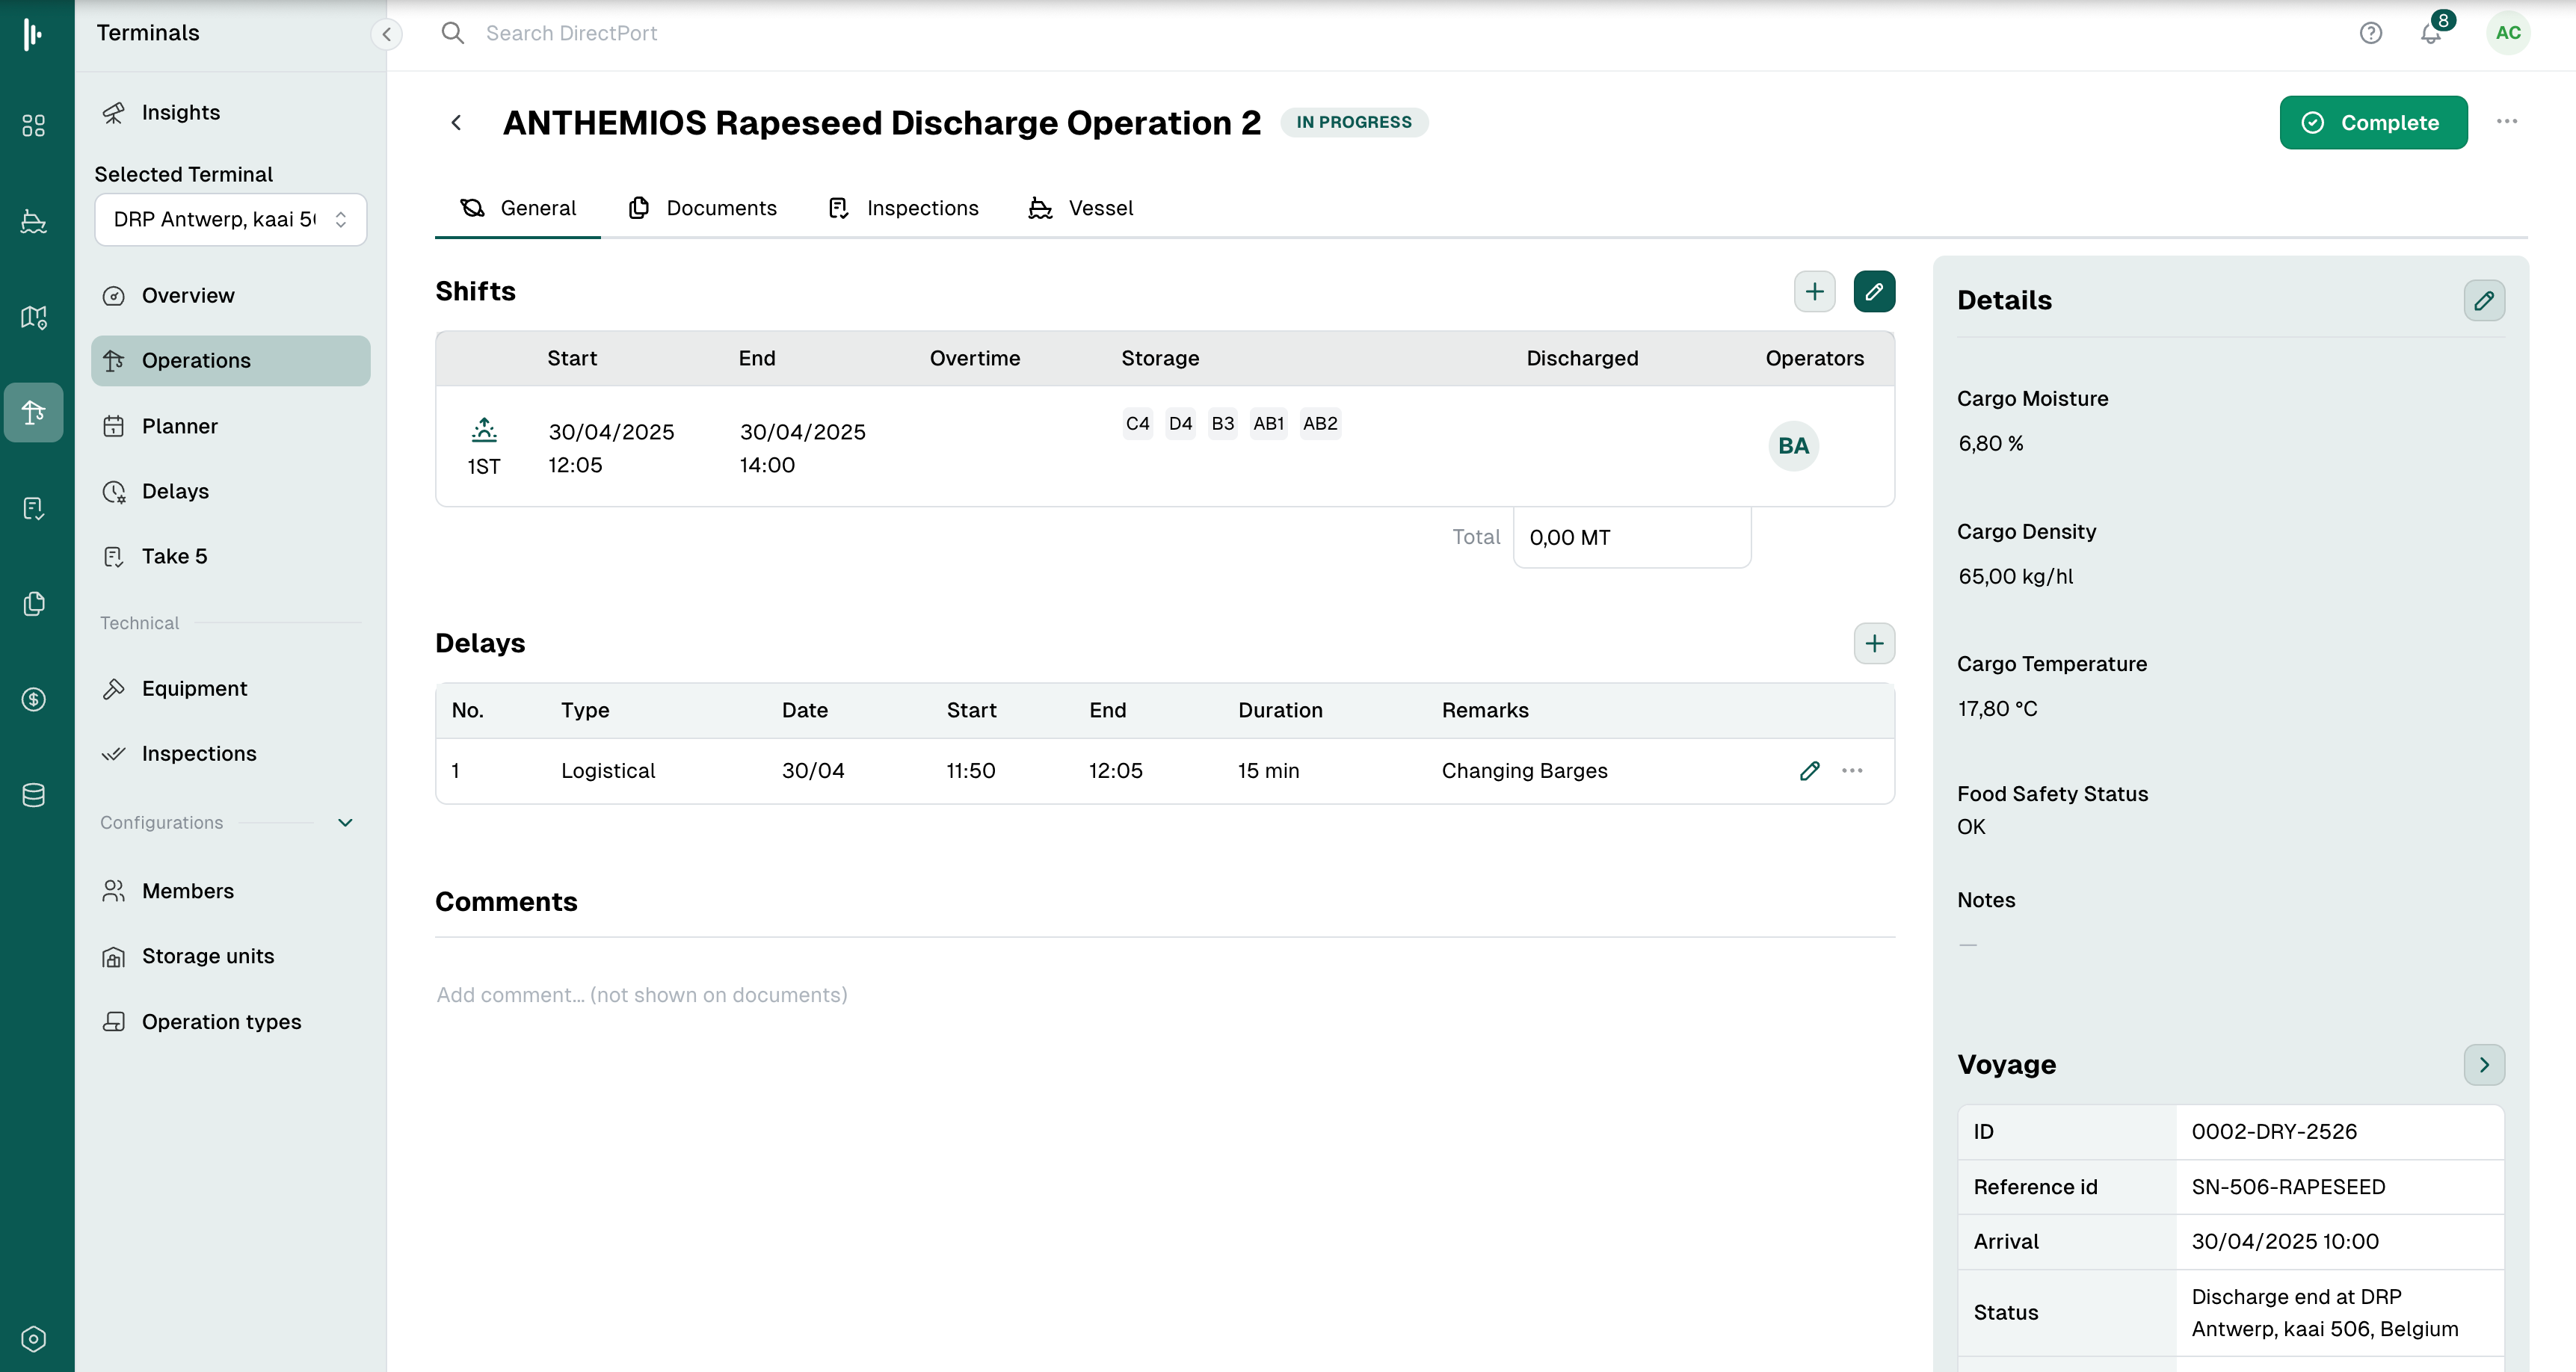Viewport: 2576px width, 1372px height.
Task: Go back using the arrow beside title
Action: pos(456,122)
